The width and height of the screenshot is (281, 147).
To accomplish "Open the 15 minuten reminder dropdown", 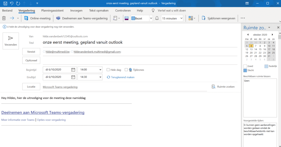I will (181, 18).
